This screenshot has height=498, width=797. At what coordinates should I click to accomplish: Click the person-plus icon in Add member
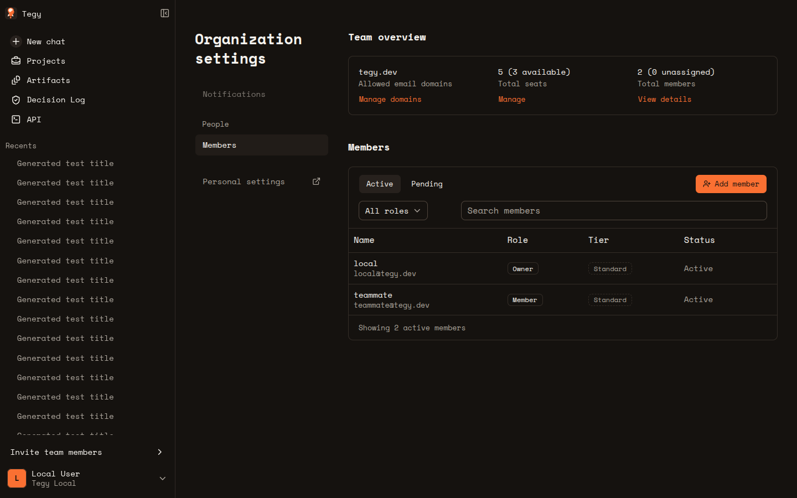[707, 184]
